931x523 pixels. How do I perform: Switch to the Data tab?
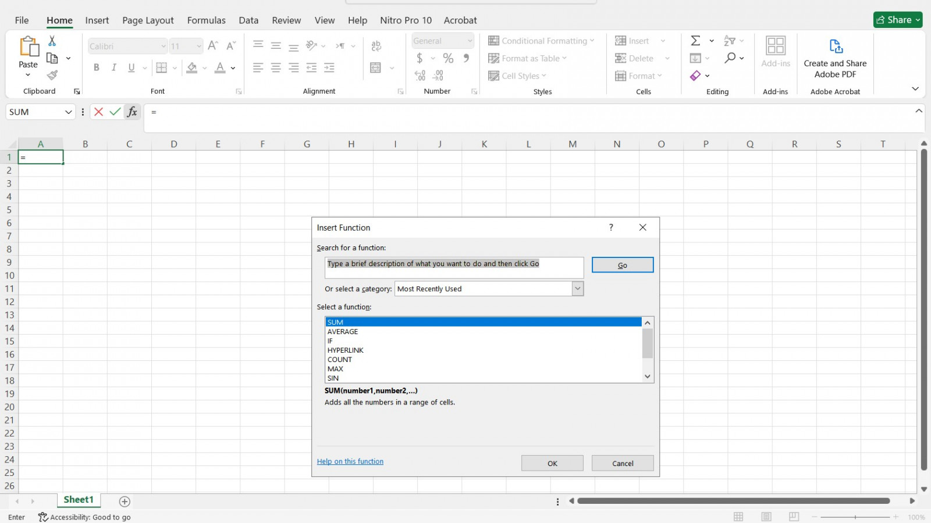(x=248, y=20)
